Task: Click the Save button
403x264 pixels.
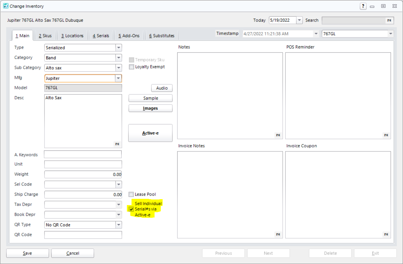Action: coord(27,253)
